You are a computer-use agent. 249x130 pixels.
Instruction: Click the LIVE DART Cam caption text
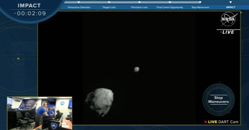(x=223, y=122)
